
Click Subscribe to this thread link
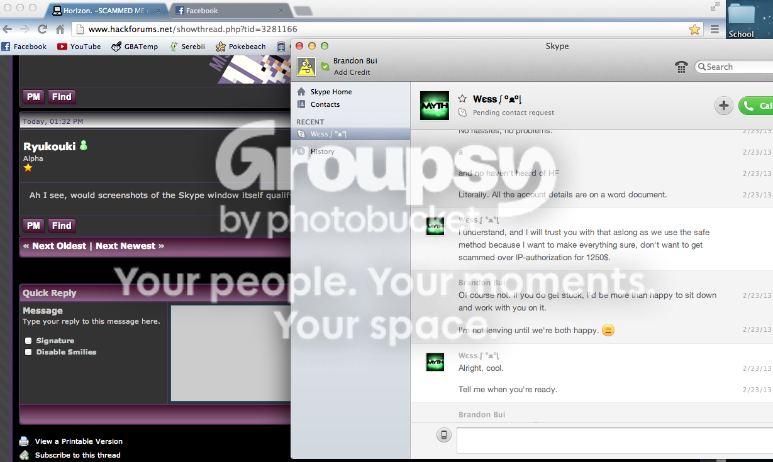pyautogui.click(x=77, y=455)
